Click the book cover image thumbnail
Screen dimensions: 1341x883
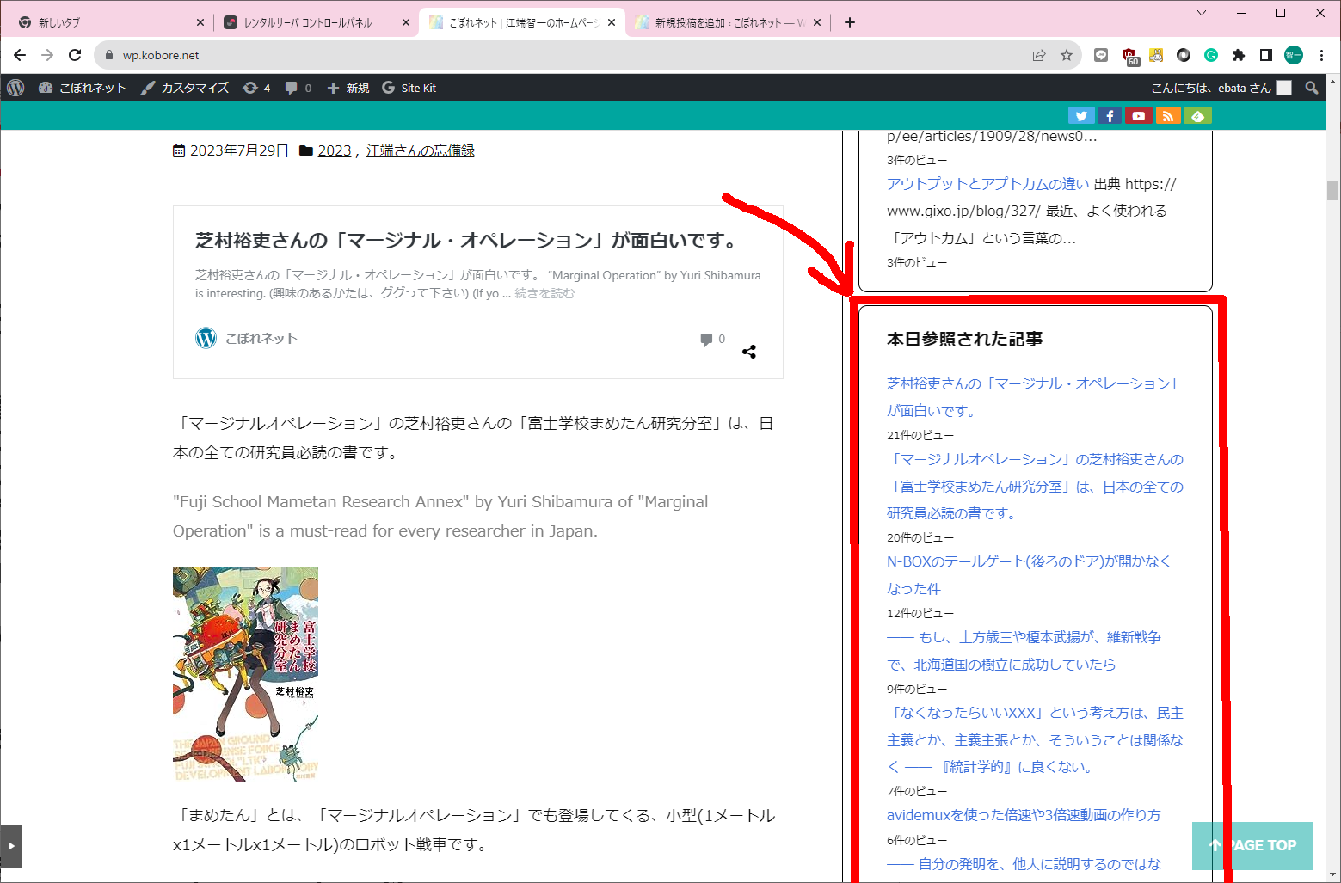[x=245, y=673]
